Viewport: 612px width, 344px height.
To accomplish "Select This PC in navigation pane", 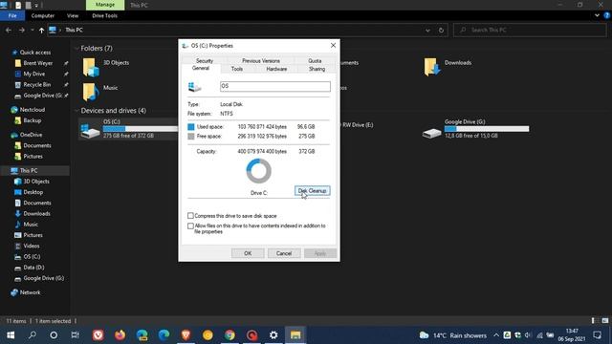I will pyautogui.click(x=29, y=170).
